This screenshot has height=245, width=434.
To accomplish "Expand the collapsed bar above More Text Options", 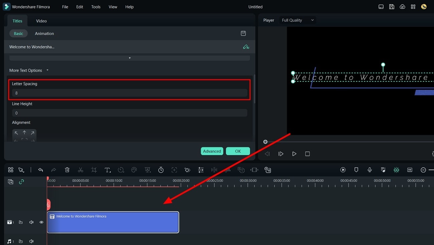I will coord(130,58).
